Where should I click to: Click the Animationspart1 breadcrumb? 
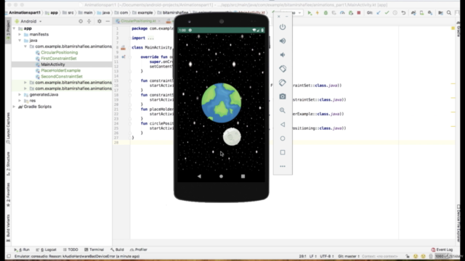[25, 13]
